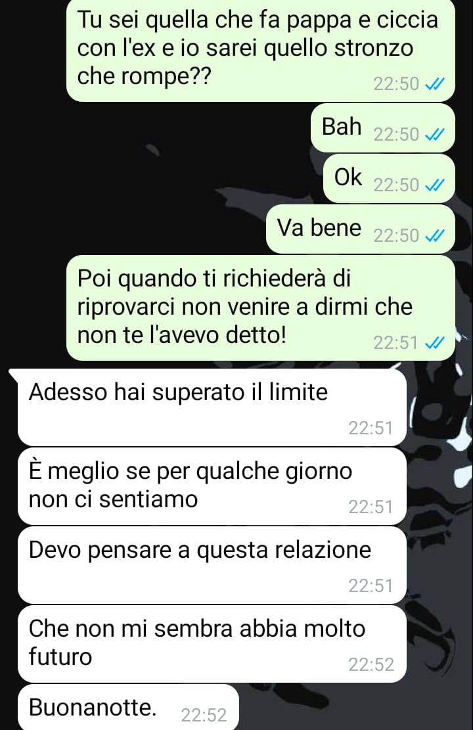
Task: Tap the 'Devo pensare a questa relazione' bubble
Action: tap(212, 565)
